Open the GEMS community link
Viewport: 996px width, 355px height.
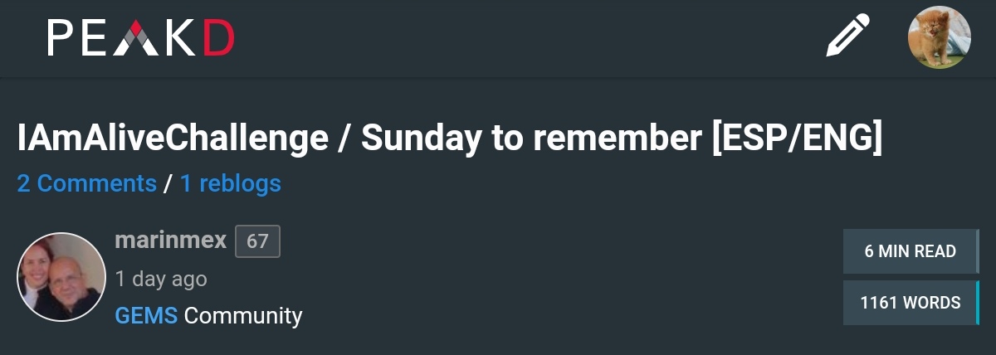tap(146, 315)
